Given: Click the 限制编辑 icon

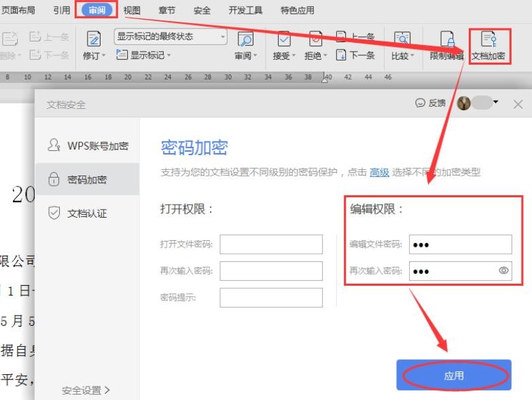Looking at the screenshot, I should 447,39.
